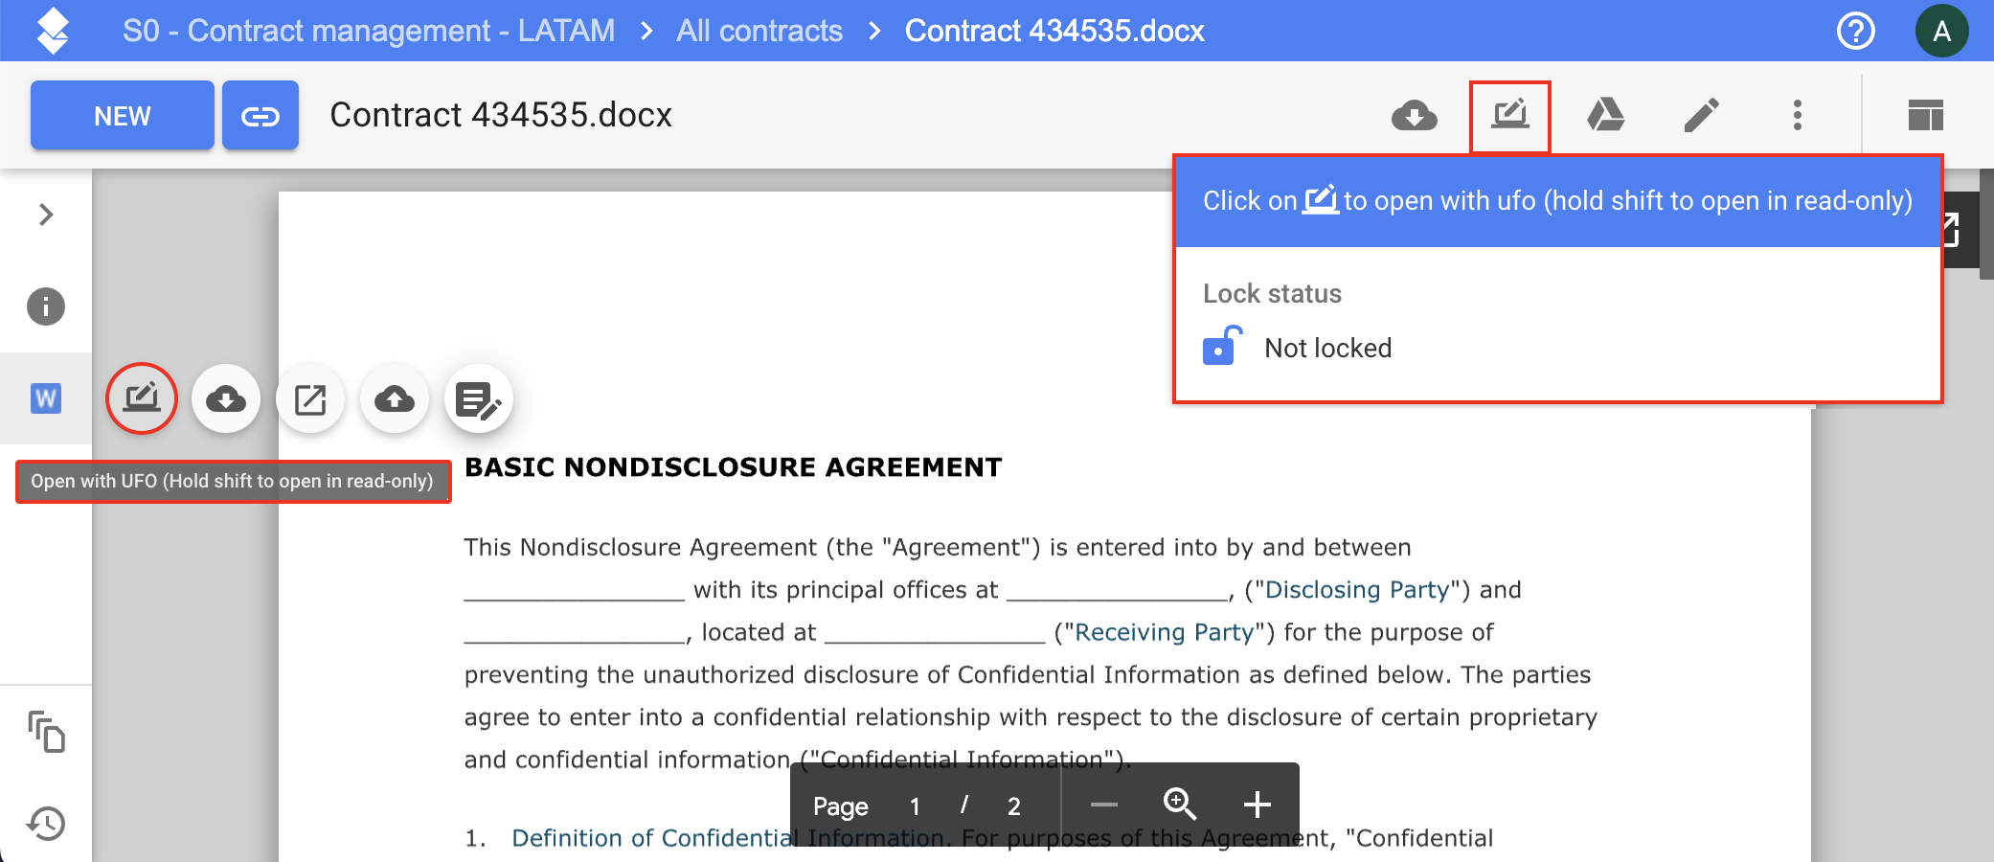Click the cloud download icon in top toolbar
The image size is (1994, 862).
point(1414,116)
